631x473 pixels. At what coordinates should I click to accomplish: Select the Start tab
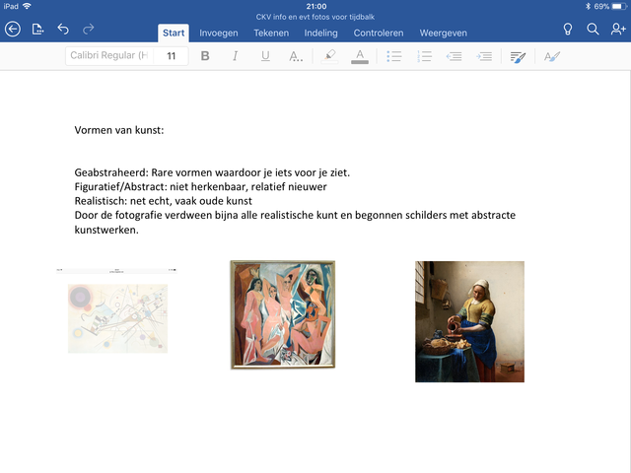coord(174,33)
